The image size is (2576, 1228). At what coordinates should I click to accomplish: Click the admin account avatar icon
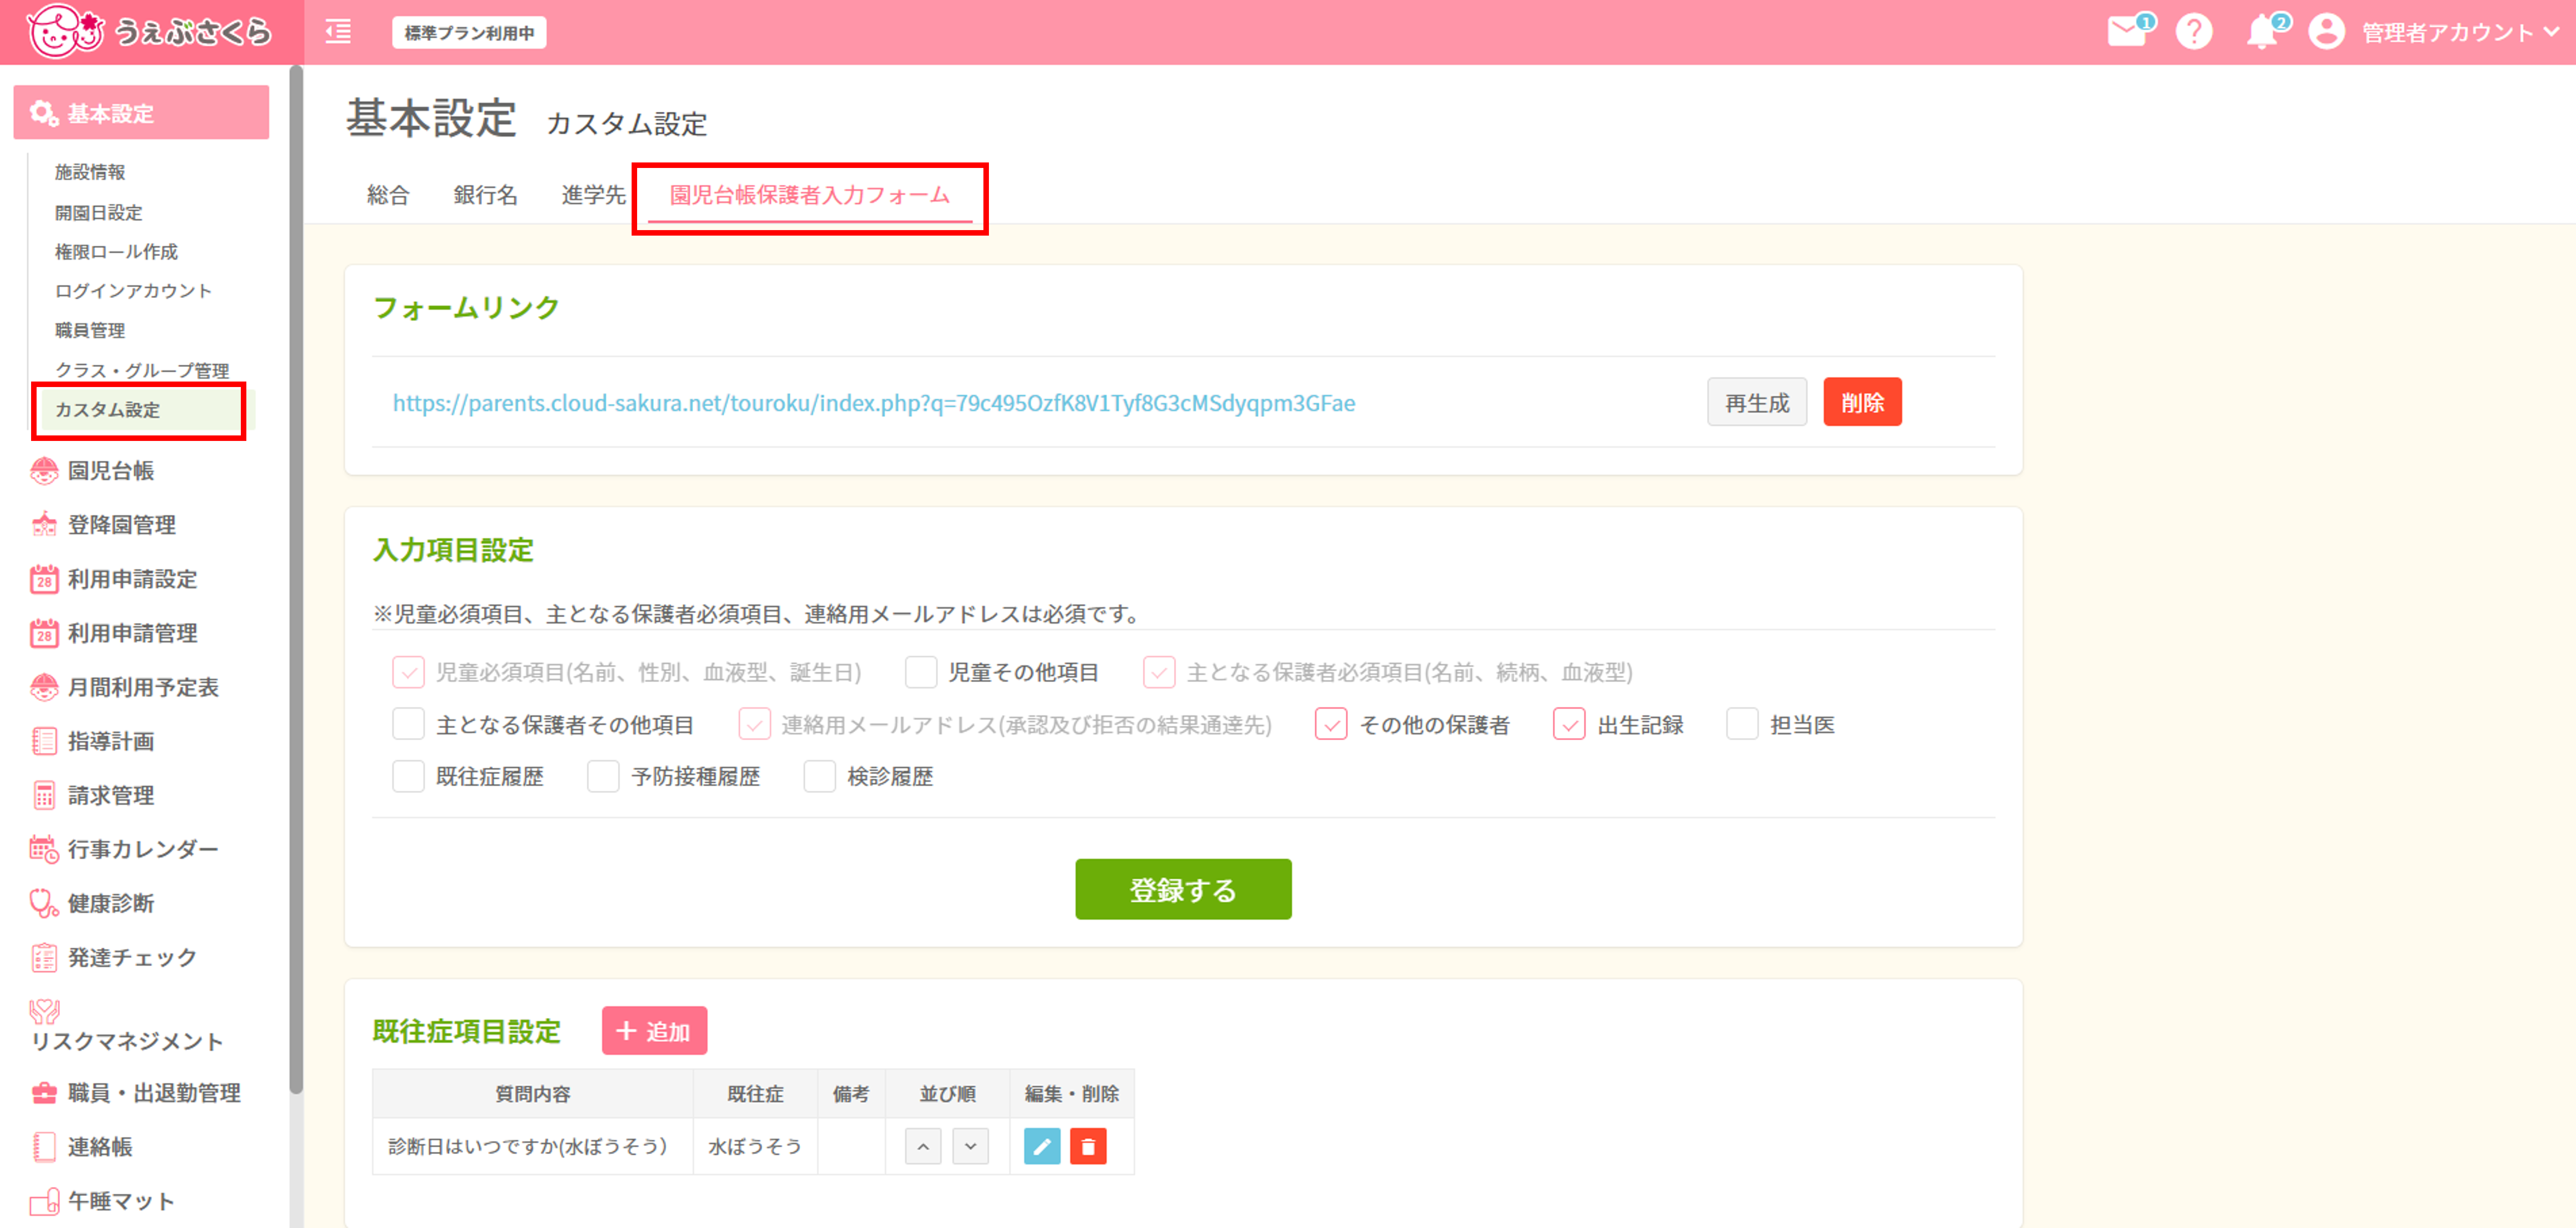pos(2326,32)
